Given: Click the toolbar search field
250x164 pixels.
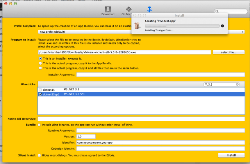Looking at the screenshot, I should click(x=231, y=11).
